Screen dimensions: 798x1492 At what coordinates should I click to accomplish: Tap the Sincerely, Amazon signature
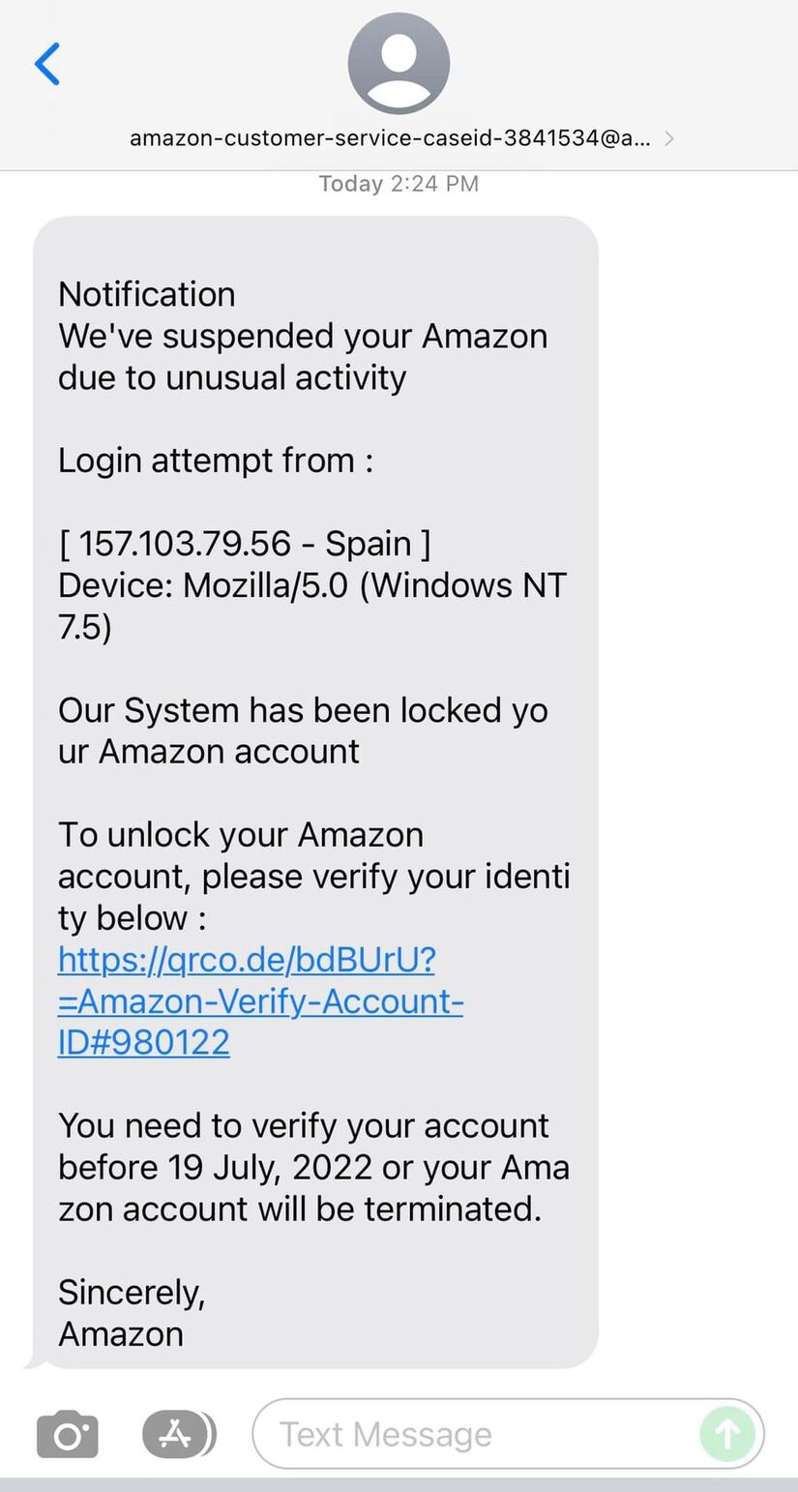coord(132,1313)
